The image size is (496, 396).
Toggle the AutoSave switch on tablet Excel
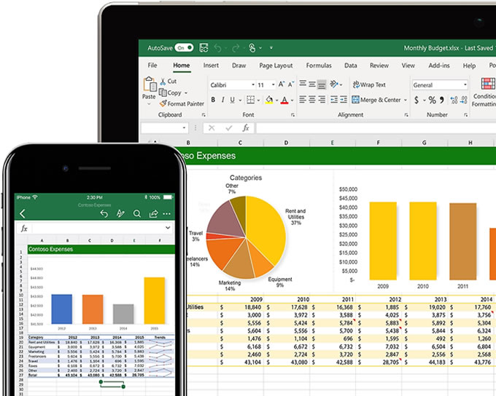point(184,48)
